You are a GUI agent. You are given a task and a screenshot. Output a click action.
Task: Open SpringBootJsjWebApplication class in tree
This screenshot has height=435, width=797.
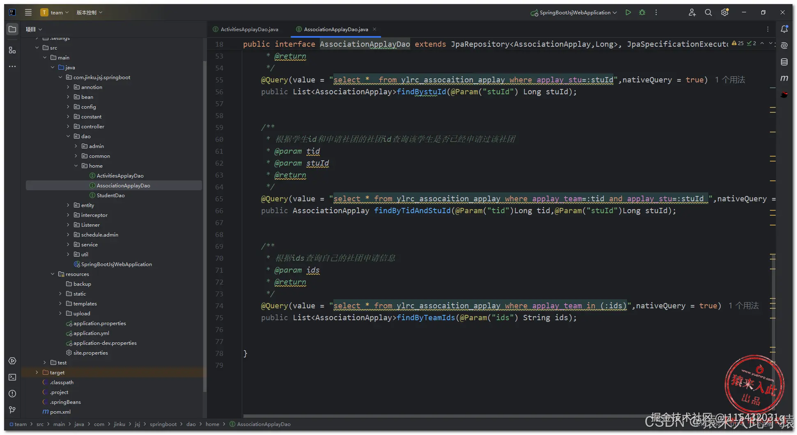pyautogui.click(x=113, y=264)
